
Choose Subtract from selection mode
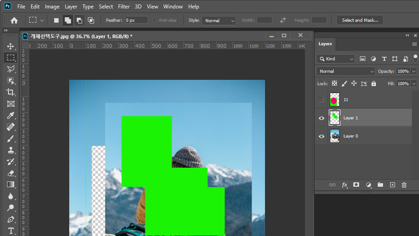[x=79, y=20]
